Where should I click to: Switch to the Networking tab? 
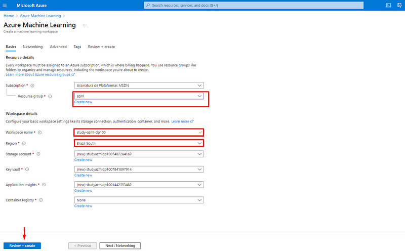[x=32, y=47]
